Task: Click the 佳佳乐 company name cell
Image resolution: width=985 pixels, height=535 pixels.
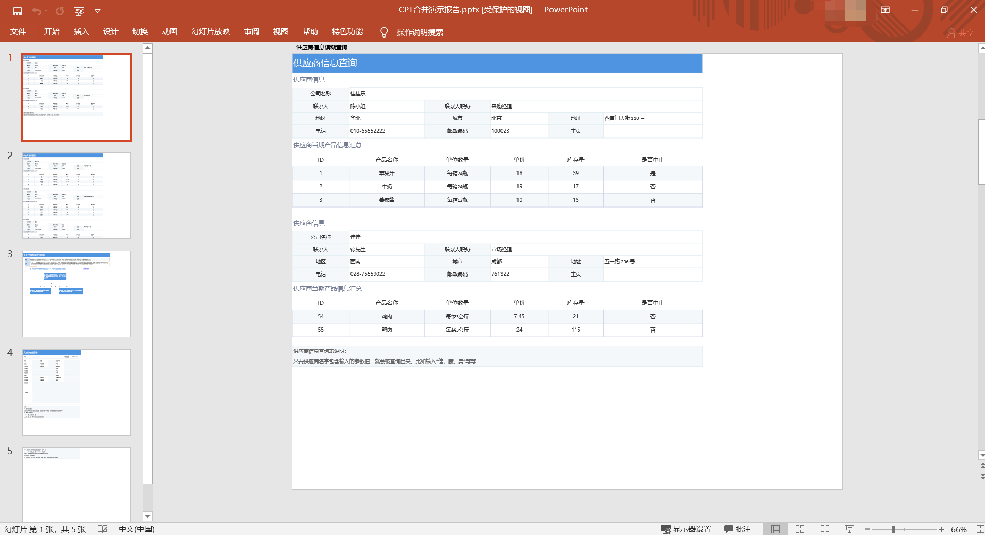Action: (525, 94)
